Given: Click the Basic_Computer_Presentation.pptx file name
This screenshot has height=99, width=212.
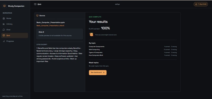Looking at the screenshot, I should tap(51, 23).
